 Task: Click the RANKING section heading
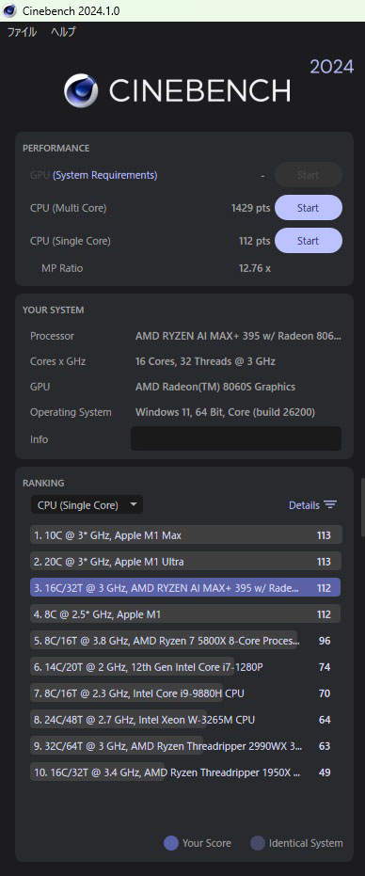[43, 483]
